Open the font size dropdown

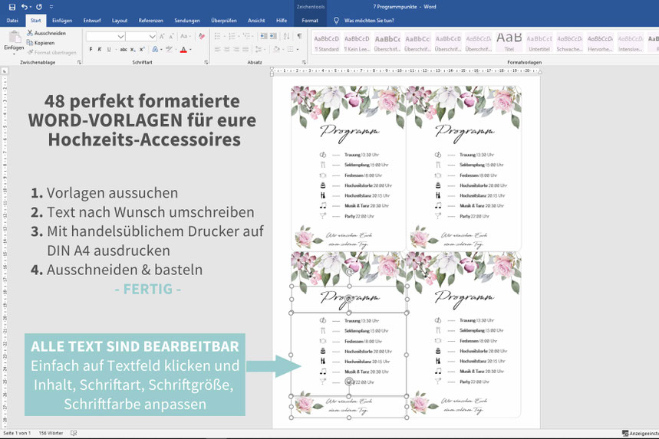click(153, 36)
